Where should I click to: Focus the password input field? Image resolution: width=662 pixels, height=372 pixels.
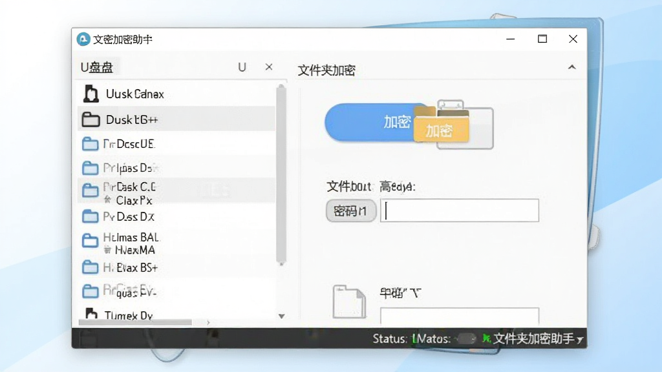click(460, 211)
